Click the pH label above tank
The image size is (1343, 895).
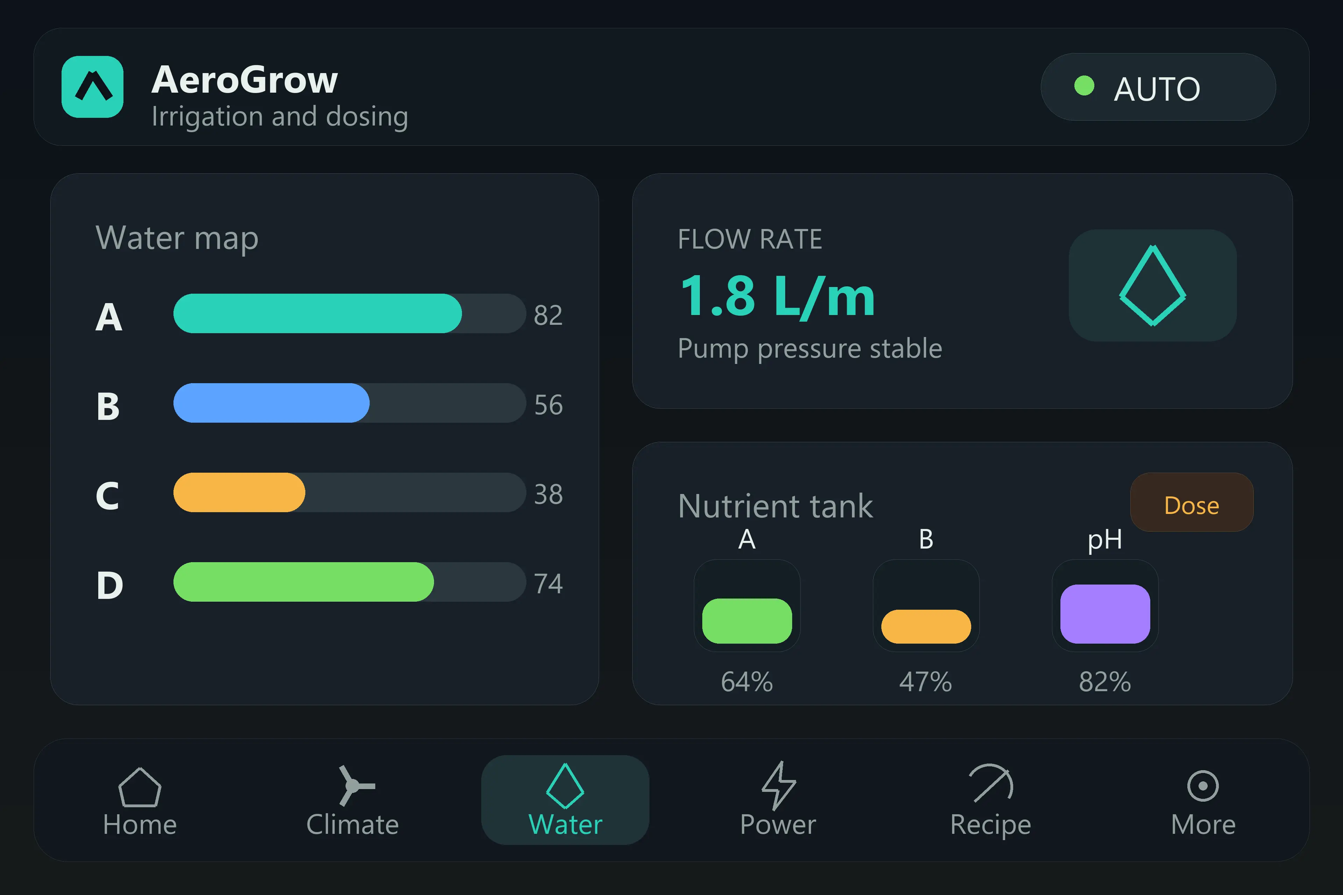(1105, 540)
